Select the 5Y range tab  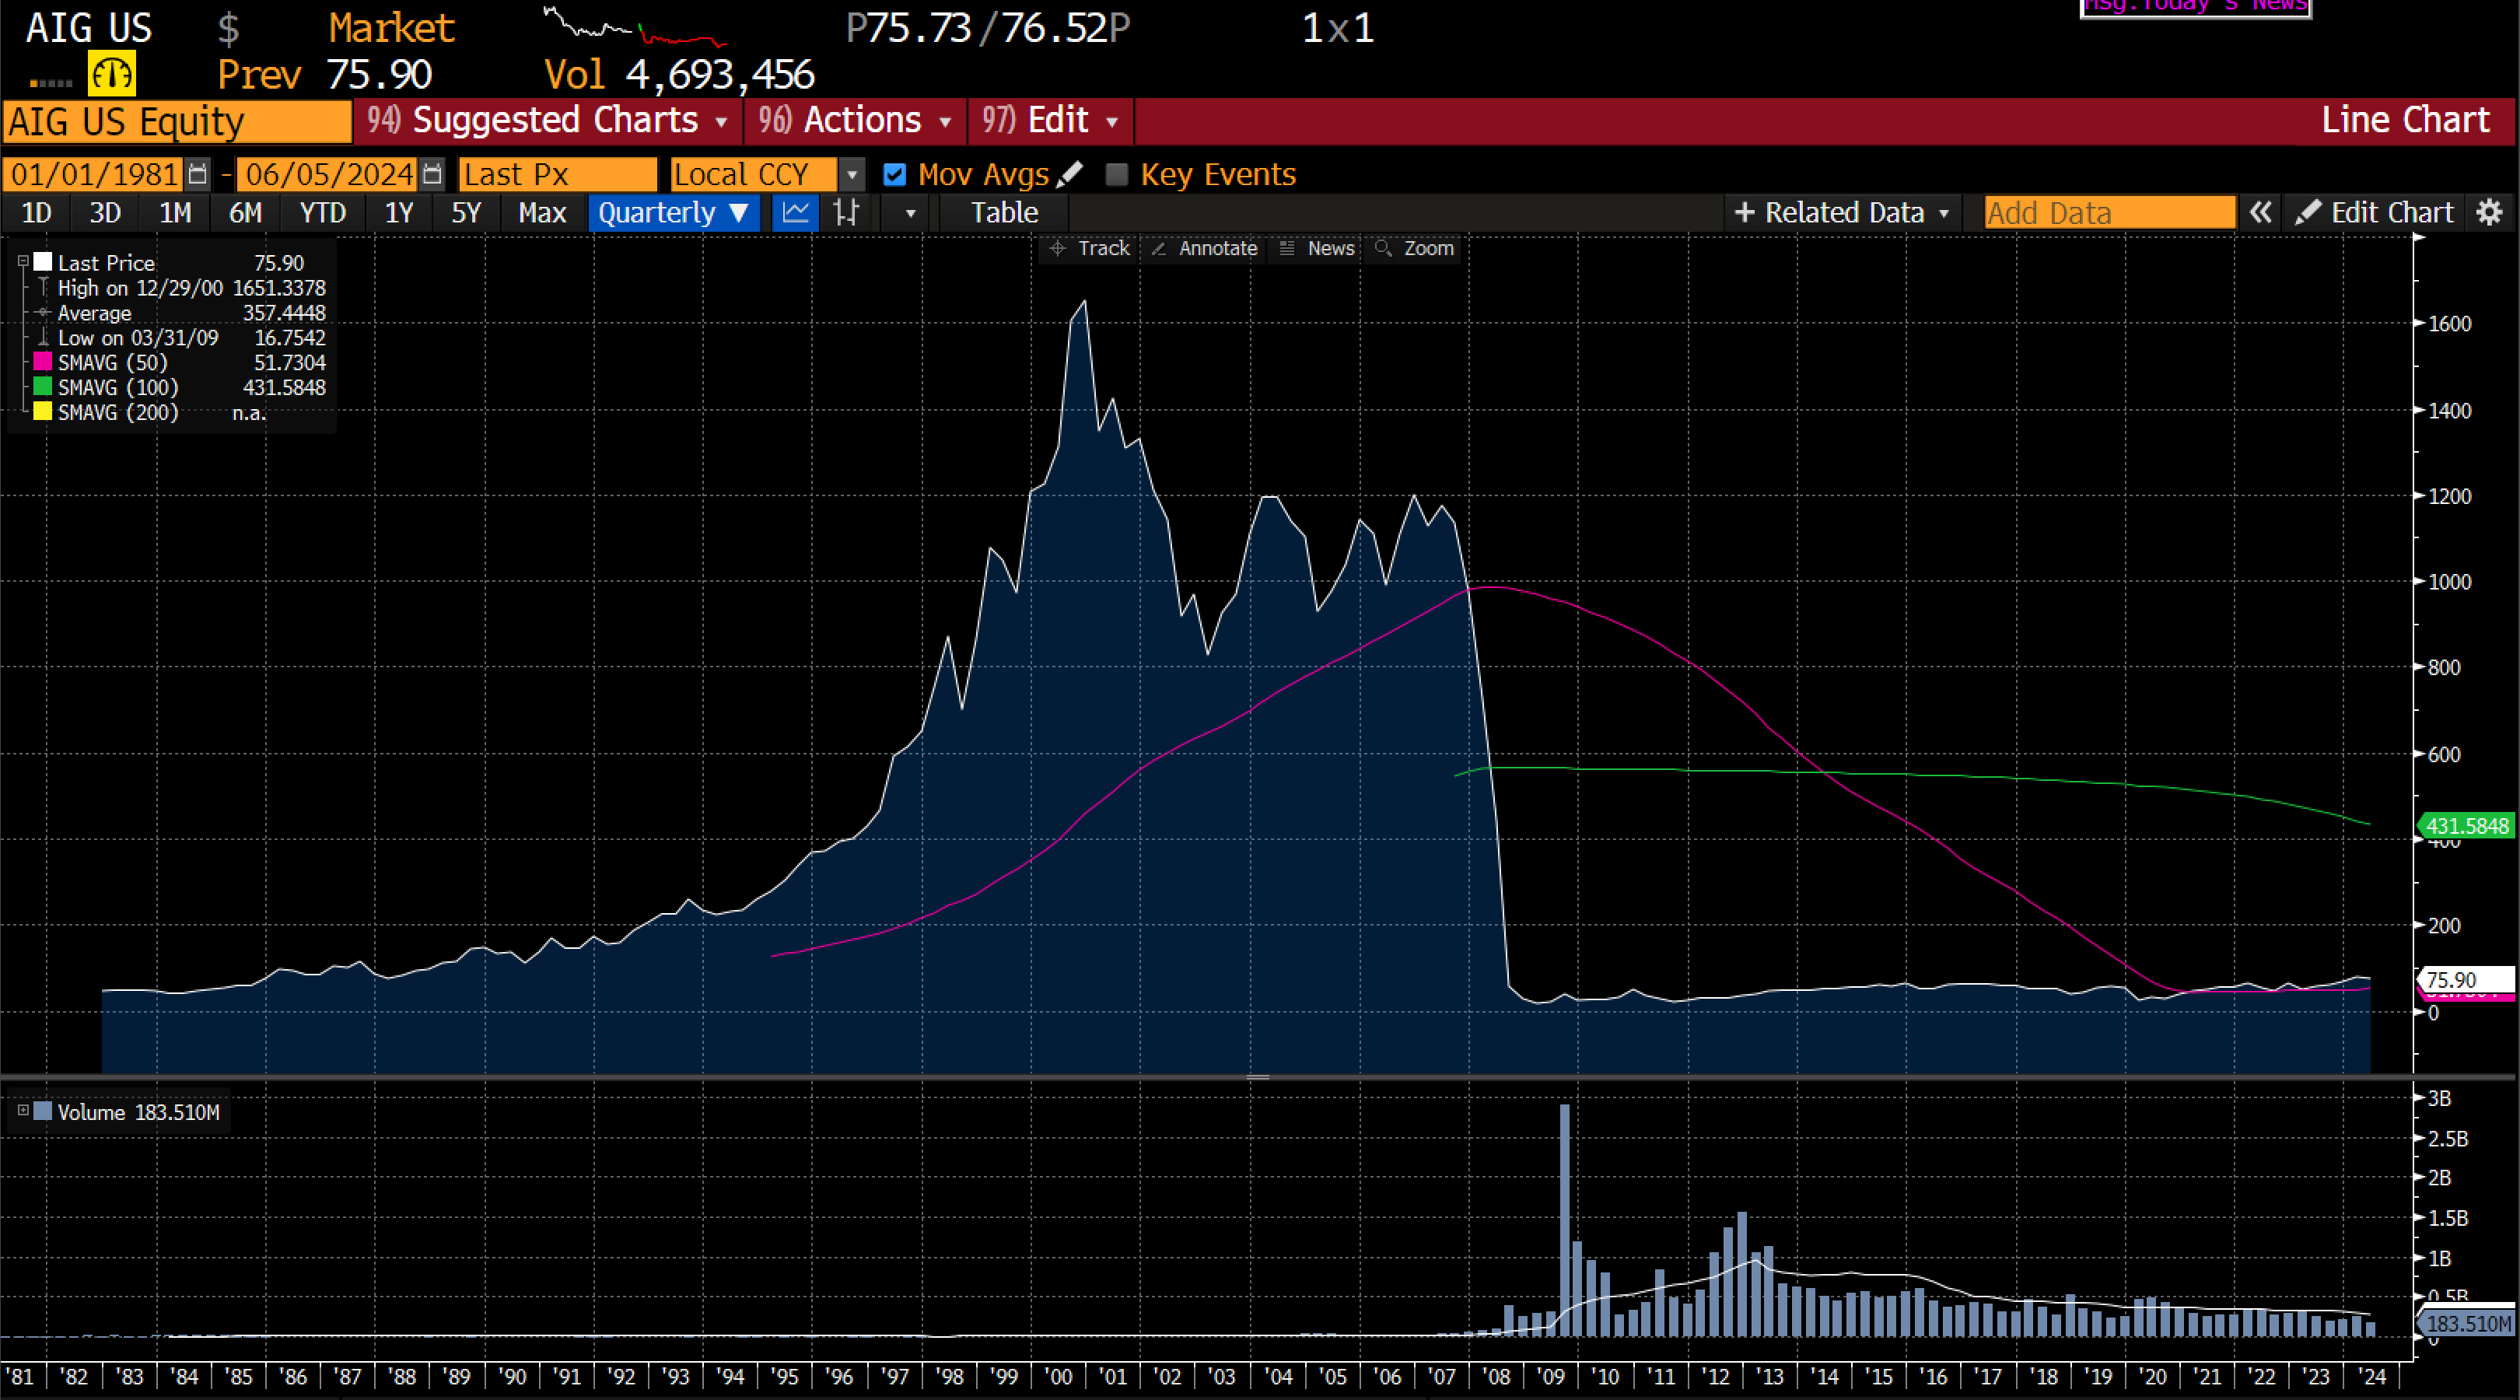tap(466, 212)
